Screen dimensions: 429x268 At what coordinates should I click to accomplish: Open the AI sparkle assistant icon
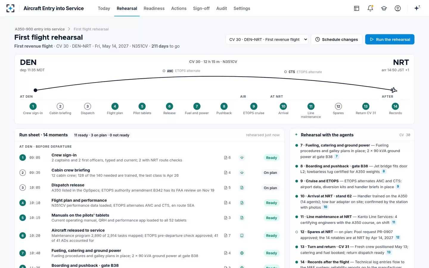click(417, 8)
